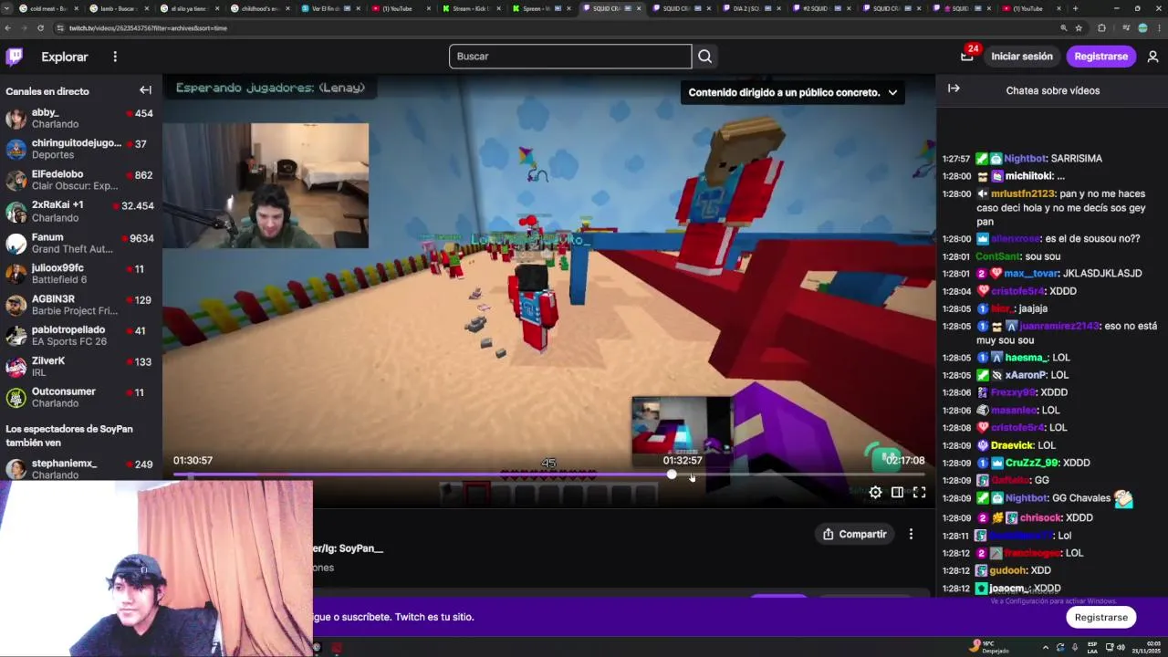Switch to the 'Stream - Kick' browser tab
The image size is (1168, 657).
point(471,8)
